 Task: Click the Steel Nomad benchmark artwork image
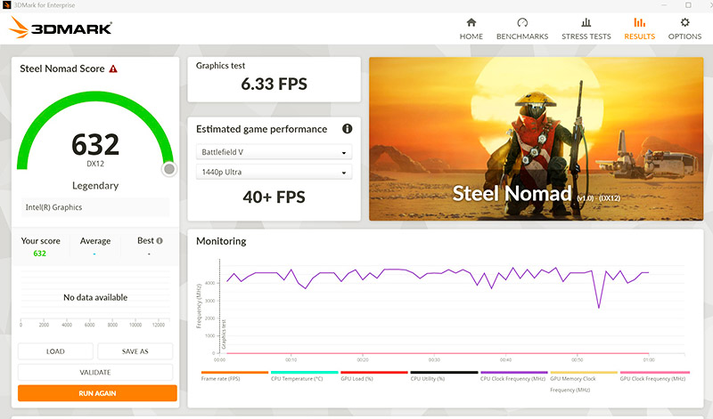[x=534, y=139]
